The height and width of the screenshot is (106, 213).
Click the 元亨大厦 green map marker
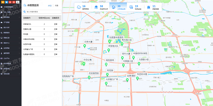pos(85,46)
